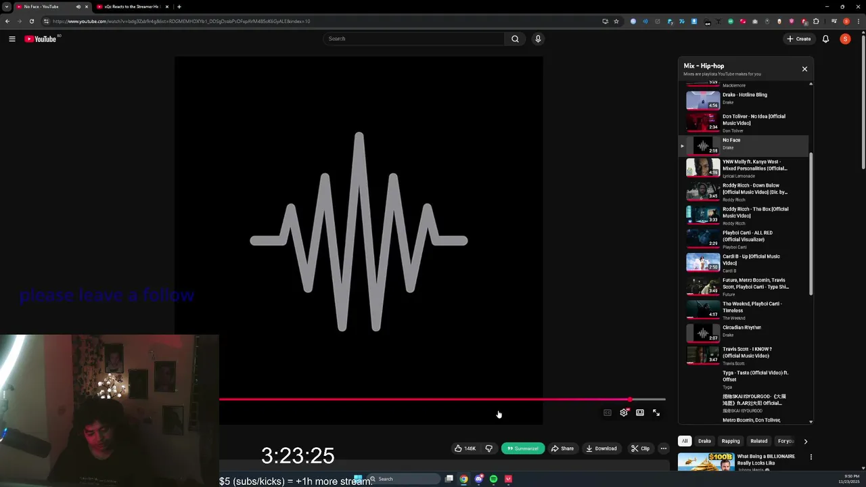Click the red video progress scrubber handle
The height and width of the screenshot is (487, 866).
(630, 400)
